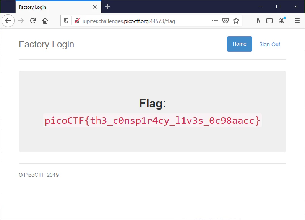Show insecure connection site information
305x220 pixels.
point(77,21)
